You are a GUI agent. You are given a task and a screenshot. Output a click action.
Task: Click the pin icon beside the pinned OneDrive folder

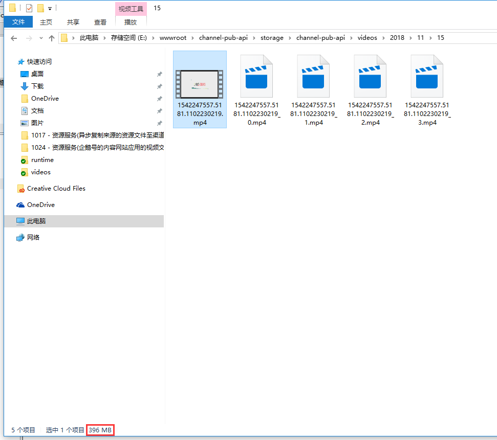coord(159,99)
